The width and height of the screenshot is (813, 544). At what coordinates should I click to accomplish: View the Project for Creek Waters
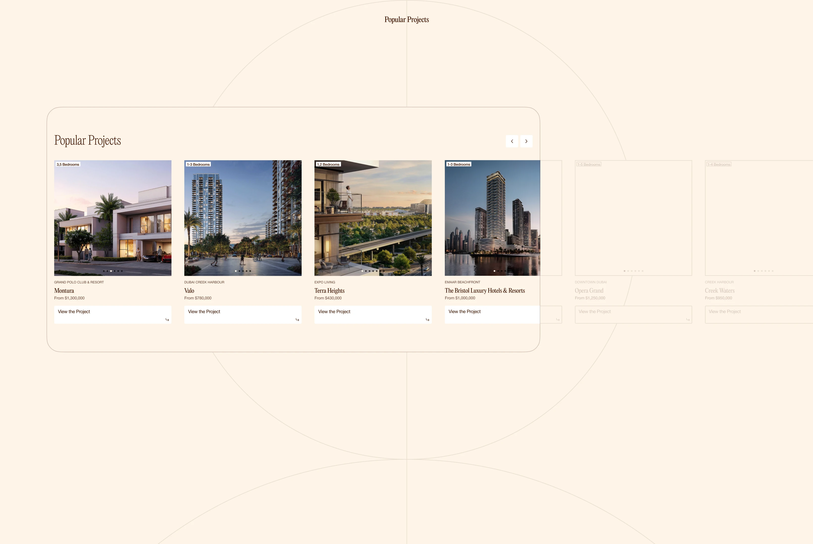(759, 315)
